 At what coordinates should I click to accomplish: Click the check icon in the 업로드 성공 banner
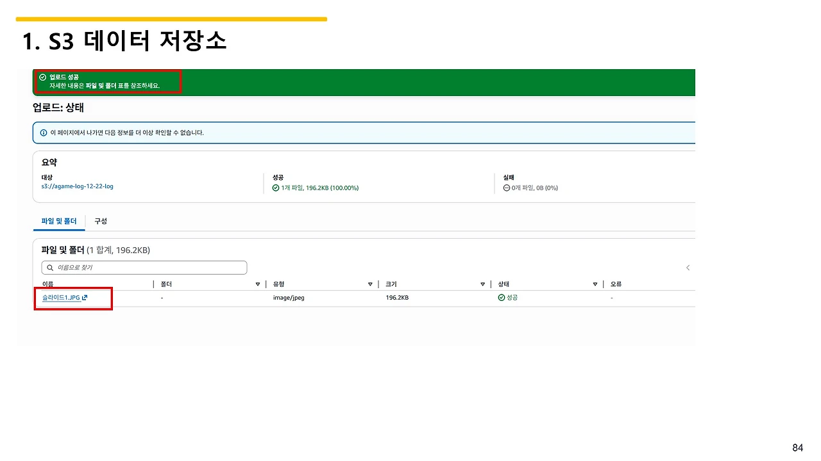[x=42, y=77]
